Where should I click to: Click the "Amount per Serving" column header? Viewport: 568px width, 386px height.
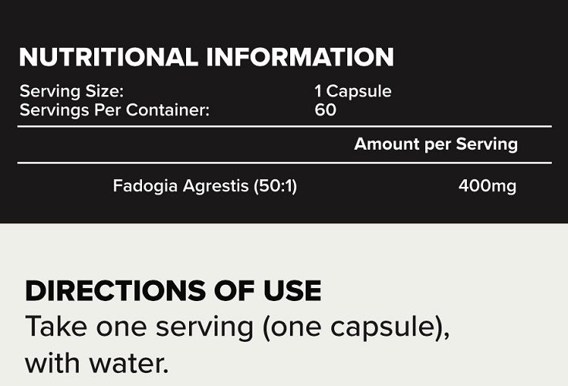pyautogui.click(x=435, y=144)
